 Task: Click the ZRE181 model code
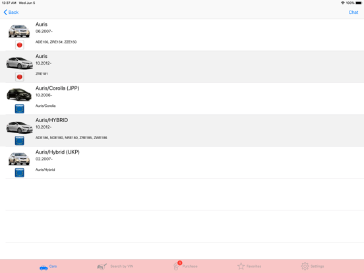point(42,74)
